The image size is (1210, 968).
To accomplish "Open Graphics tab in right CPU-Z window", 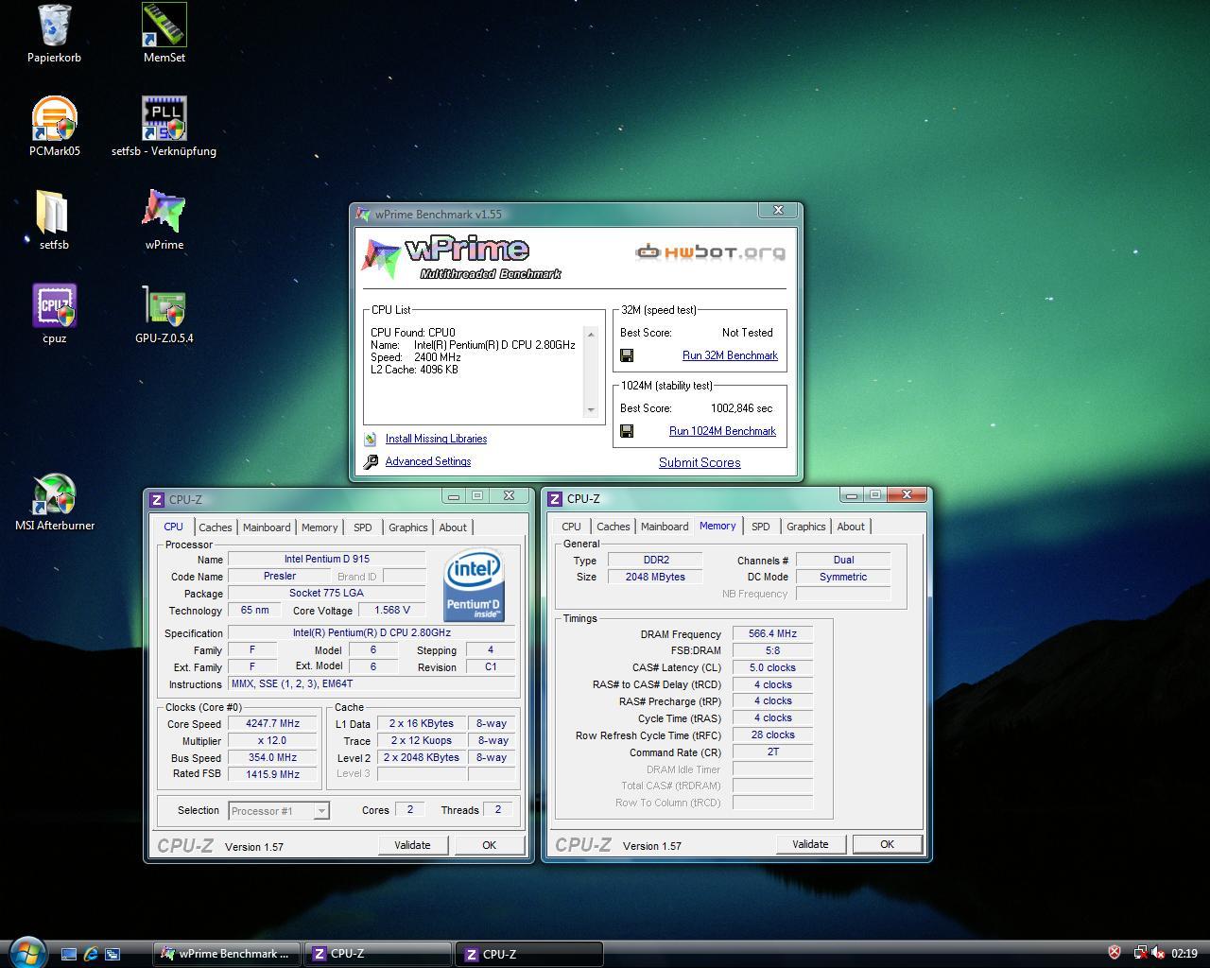I will (x=806, y=527).
